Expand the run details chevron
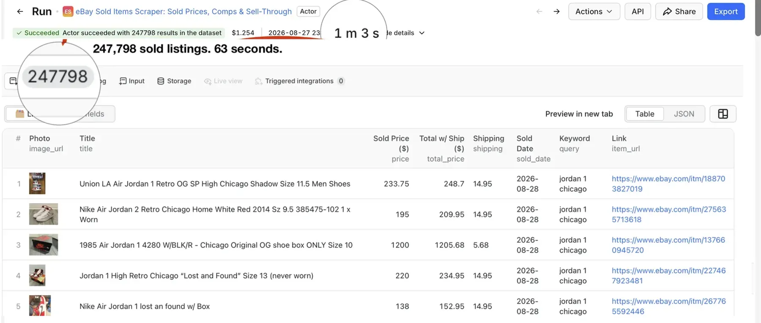Screen dimensions: 761x323 (422, 33)
